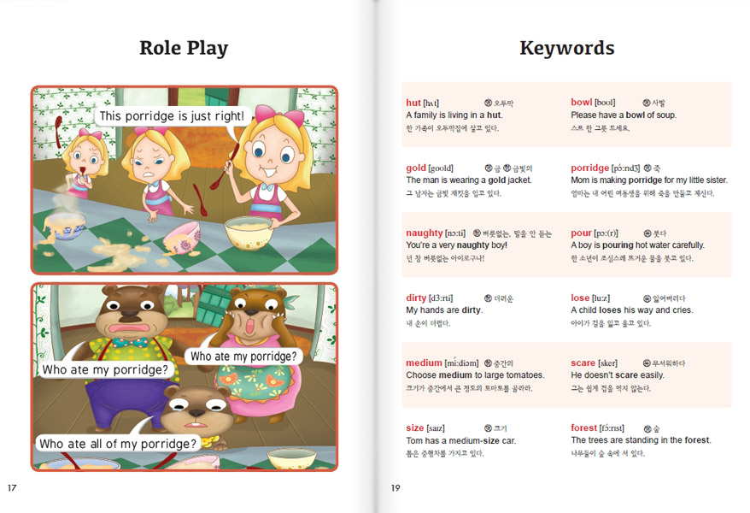This screenshot has width=750, height=513.
Task: Click the pronunciation '[goʊld]' next to gold
Action: [x=441, y=168]
